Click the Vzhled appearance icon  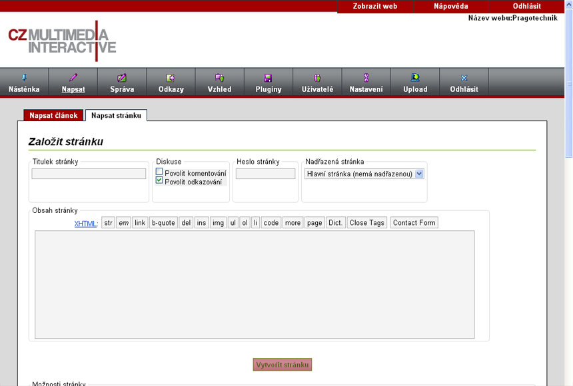click(219, 77)
